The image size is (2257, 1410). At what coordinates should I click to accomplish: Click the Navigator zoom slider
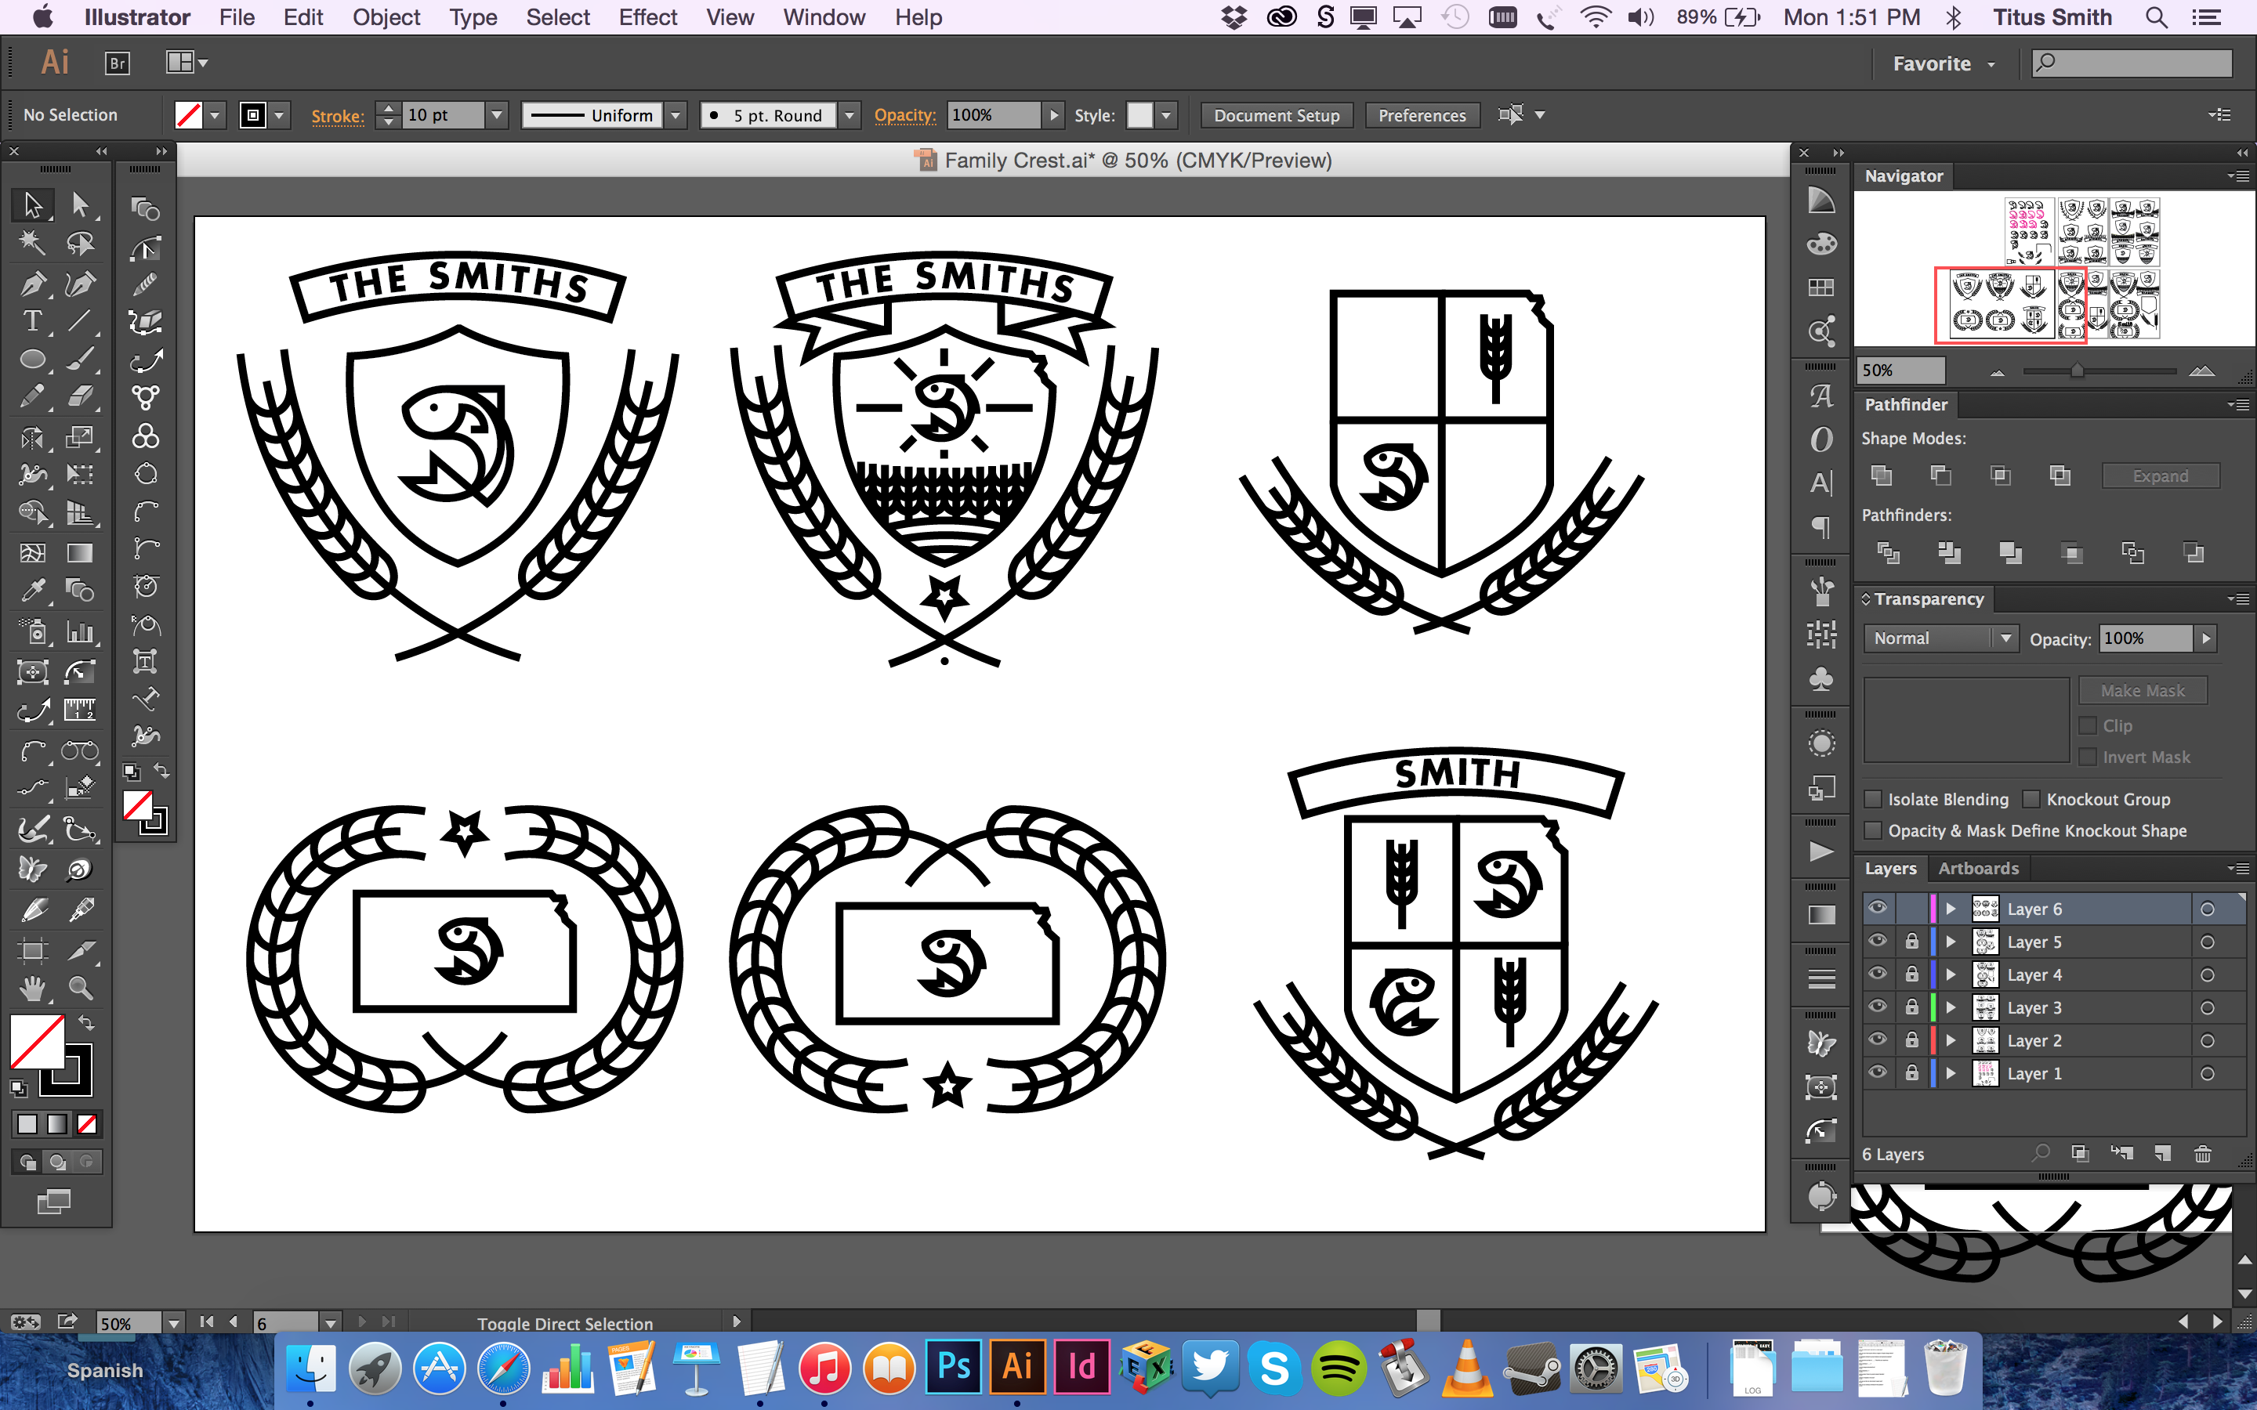click(2077, 371)
